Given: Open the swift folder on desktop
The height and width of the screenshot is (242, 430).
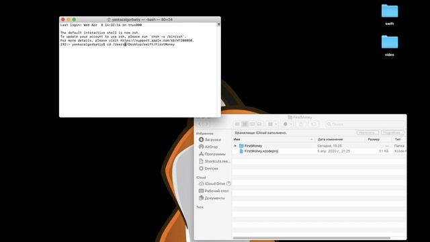Looking at the screenshot, I should click(390, 15).
